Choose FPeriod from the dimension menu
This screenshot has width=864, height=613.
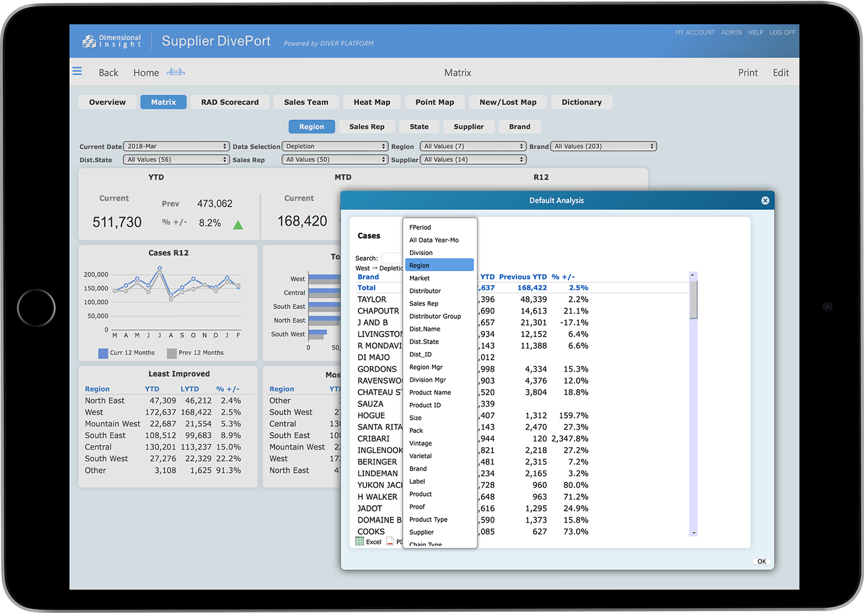440,227
